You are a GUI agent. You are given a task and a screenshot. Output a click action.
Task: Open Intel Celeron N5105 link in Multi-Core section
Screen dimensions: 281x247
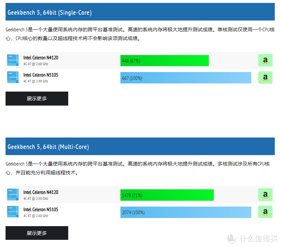[41, 210]
